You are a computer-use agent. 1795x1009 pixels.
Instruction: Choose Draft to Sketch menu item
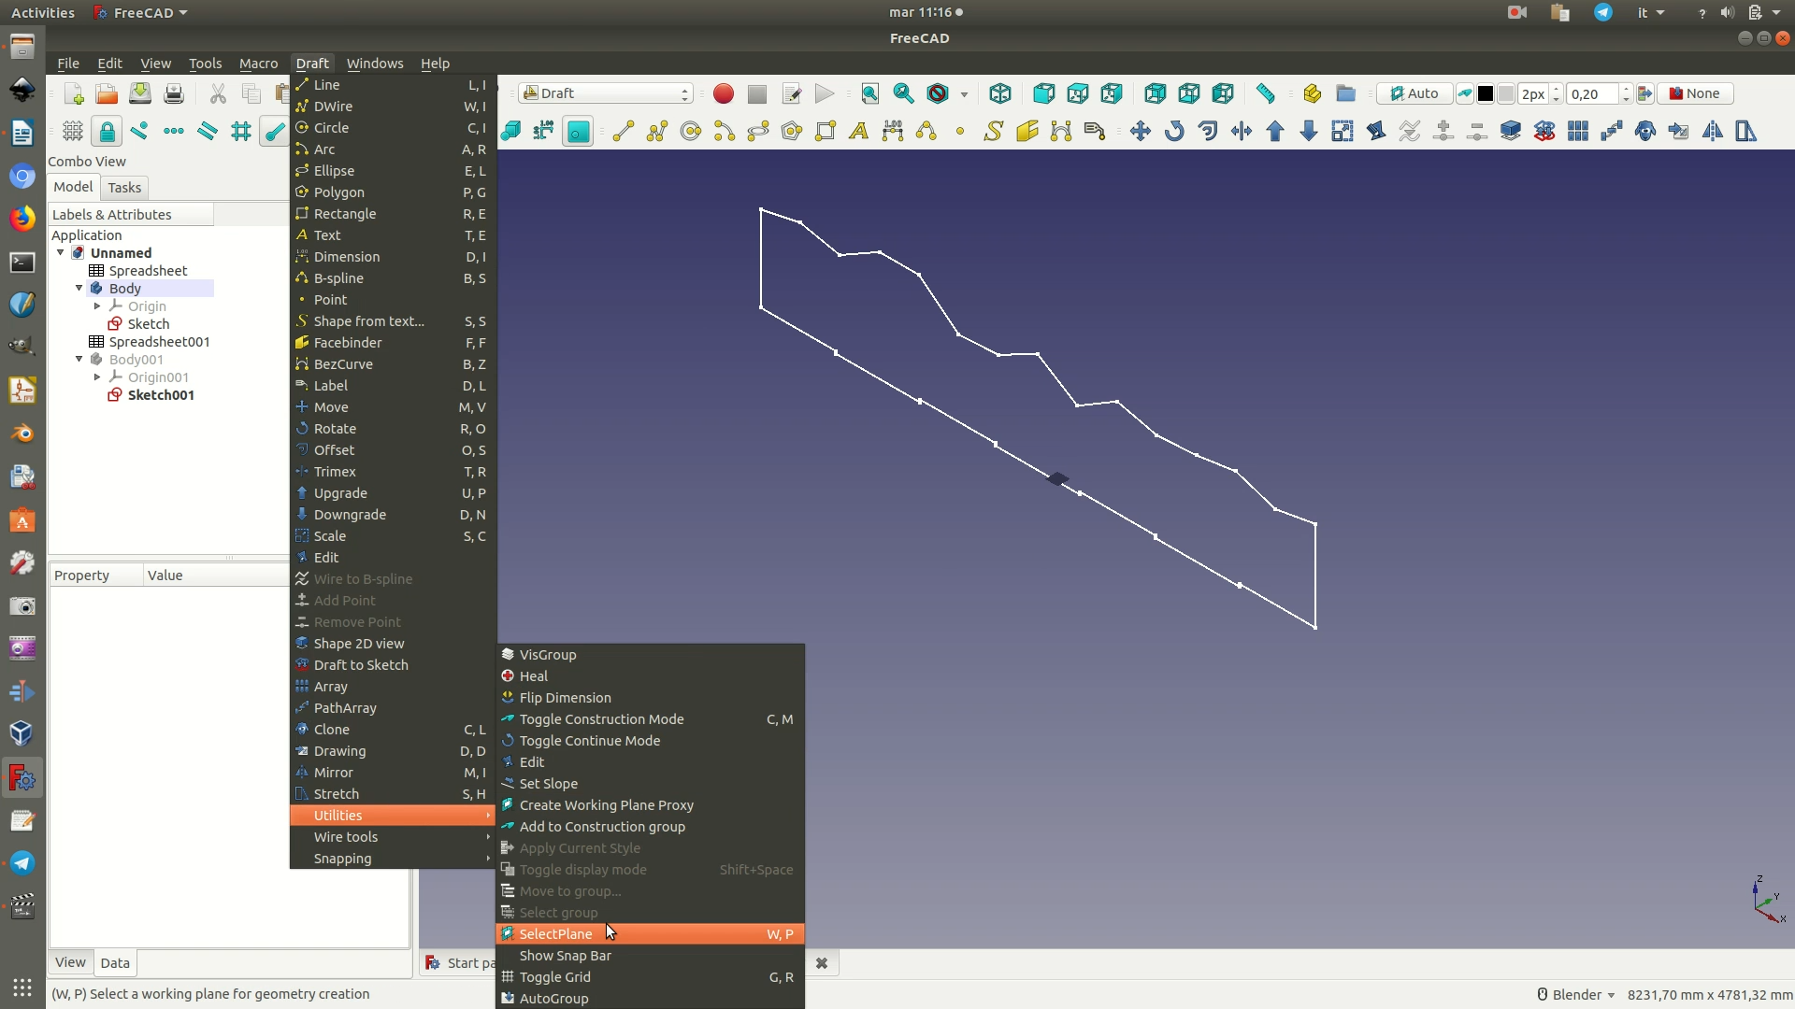(393, 665)
